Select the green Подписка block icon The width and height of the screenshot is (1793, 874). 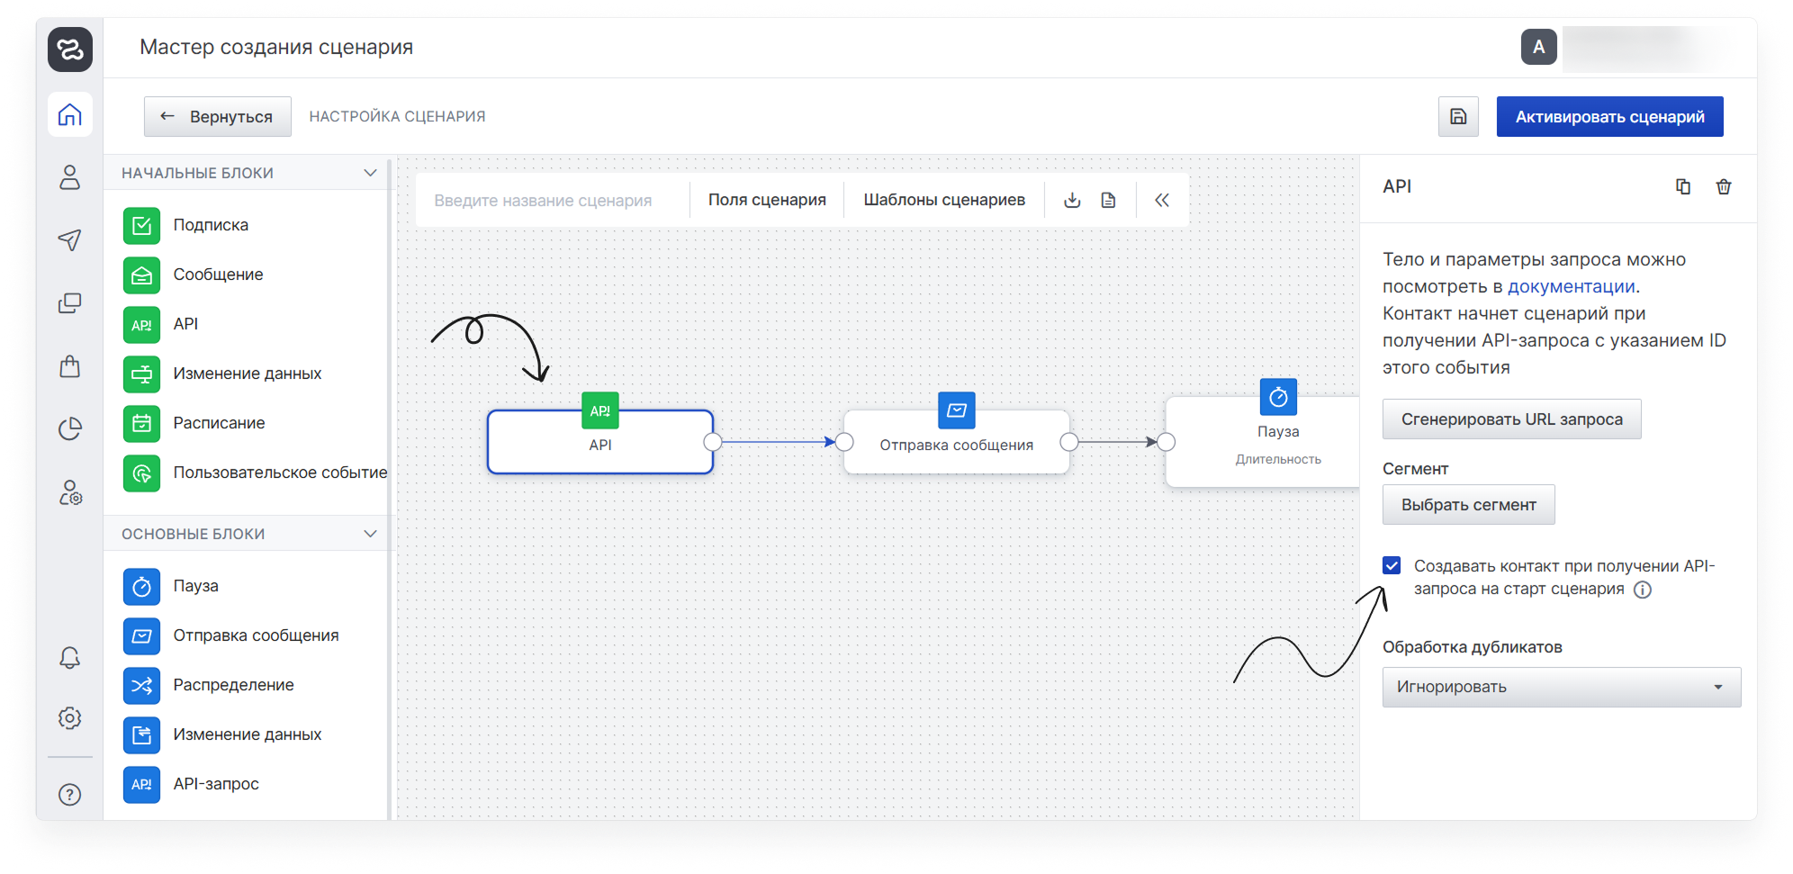[x=141, y=225]
